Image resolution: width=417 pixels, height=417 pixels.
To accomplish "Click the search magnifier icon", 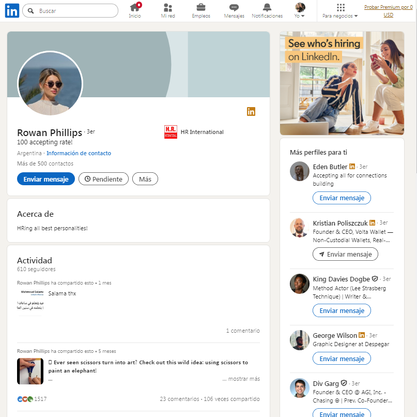I will [x=31, y=11].
